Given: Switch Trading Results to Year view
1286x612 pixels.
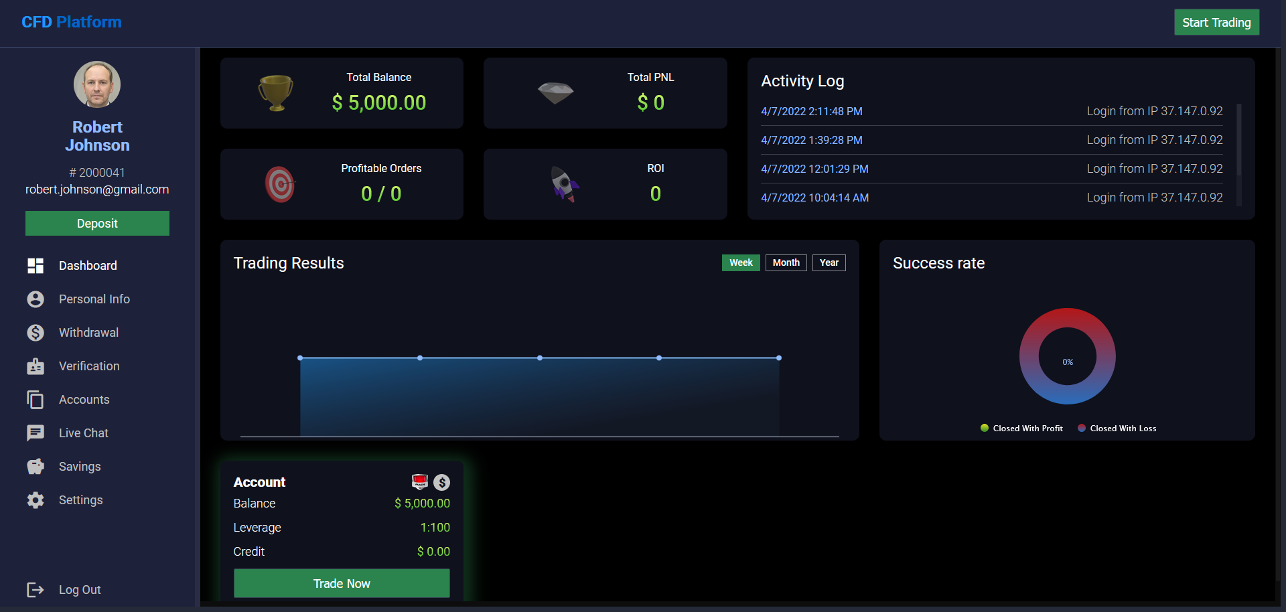Looking at the screenshot, I should click(x=829, y=262).
